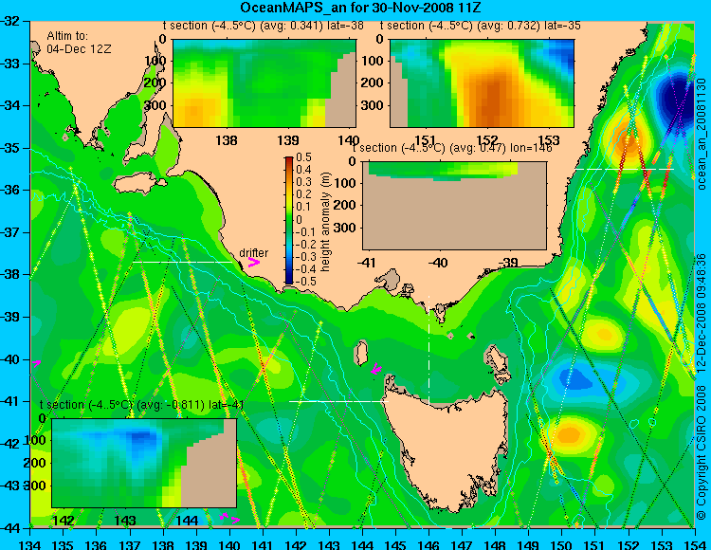Click the t section lat=-38 title text
711x550 pixels.
(263, 26)
